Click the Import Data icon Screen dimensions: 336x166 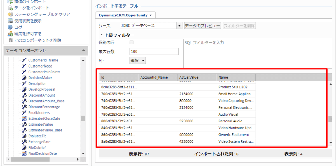(x=10, y=8)
